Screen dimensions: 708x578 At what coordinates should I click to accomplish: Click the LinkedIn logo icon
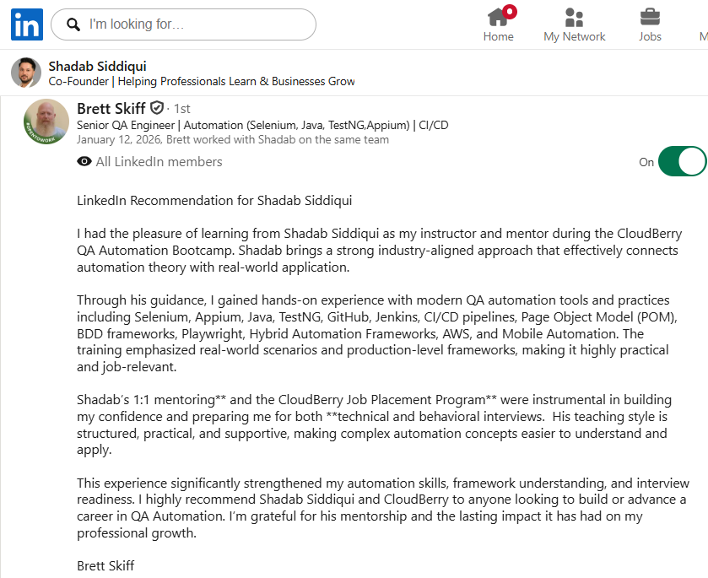(x=27, y=24)
